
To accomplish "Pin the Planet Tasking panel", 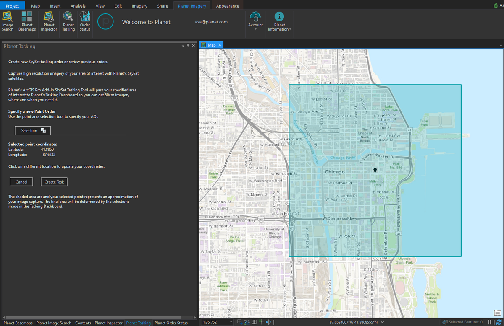I will click(x=188, y=45).
